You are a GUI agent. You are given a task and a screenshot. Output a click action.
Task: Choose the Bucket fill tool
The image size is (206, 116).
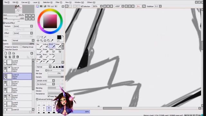pos(39,56)
